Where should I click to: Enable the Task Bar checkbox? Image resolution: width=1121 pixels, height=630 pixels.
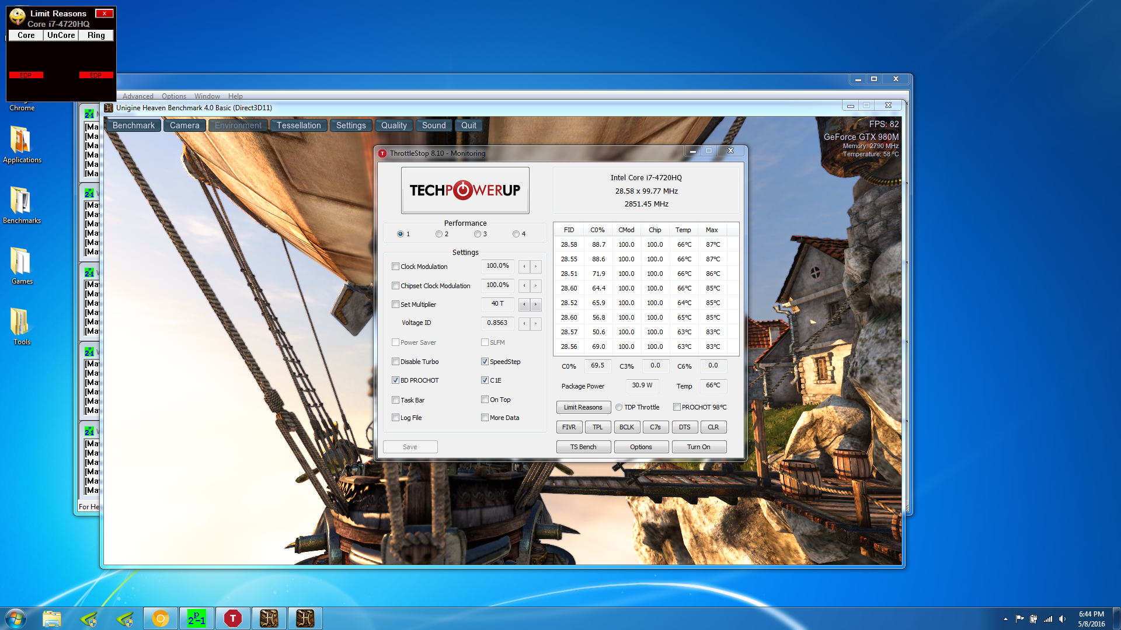[395, 400]
